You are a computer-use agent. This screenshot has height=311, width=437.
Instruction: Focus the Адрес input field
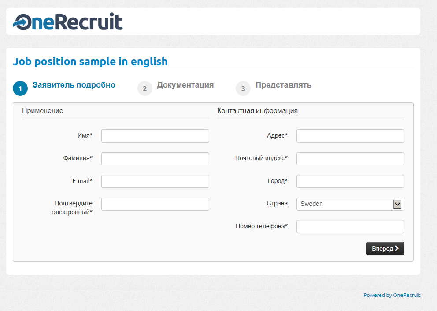click(x=350, y=136)
